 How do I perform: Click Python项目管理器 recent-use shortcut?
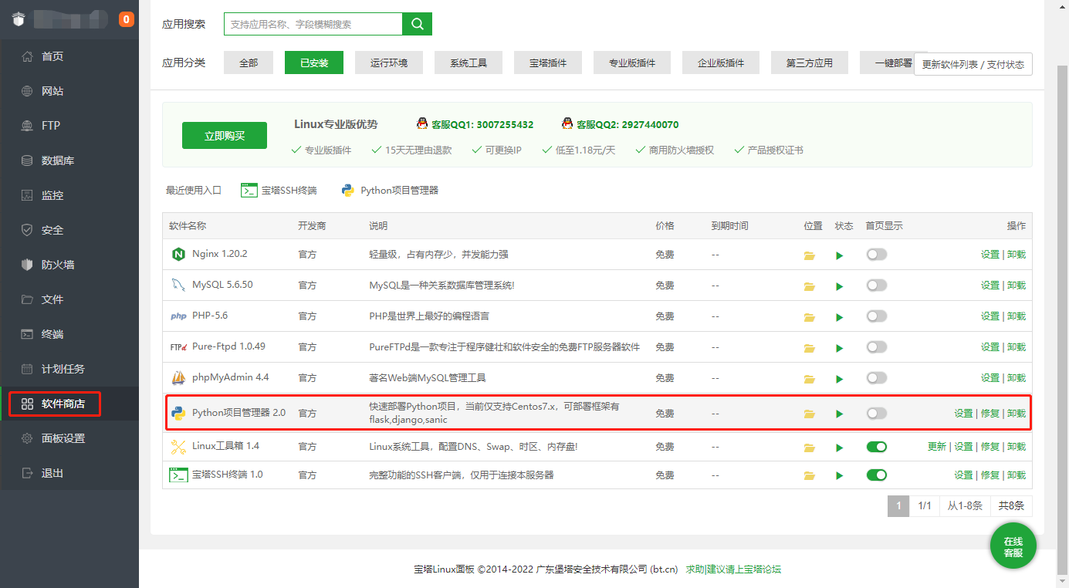[x=390, y=190]
